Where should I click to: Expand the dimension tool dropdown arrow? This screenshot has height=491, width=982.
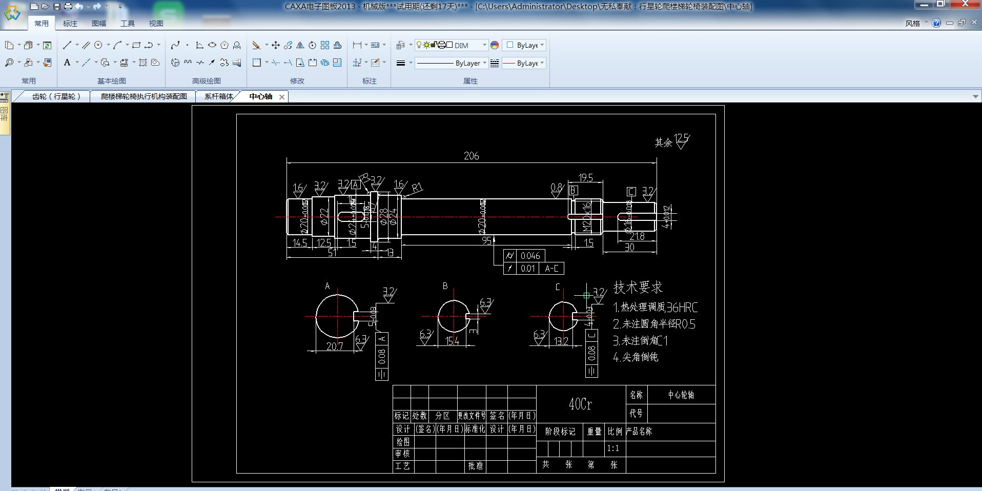[366, 45]
